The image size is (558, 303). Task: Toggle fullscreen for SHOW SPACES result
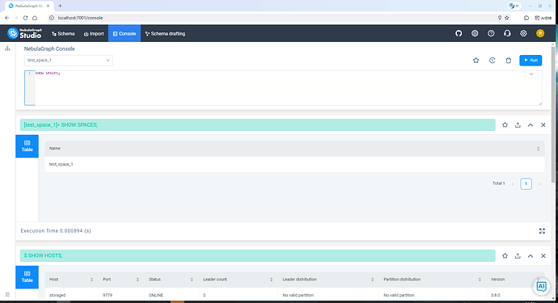coord(542,231)
